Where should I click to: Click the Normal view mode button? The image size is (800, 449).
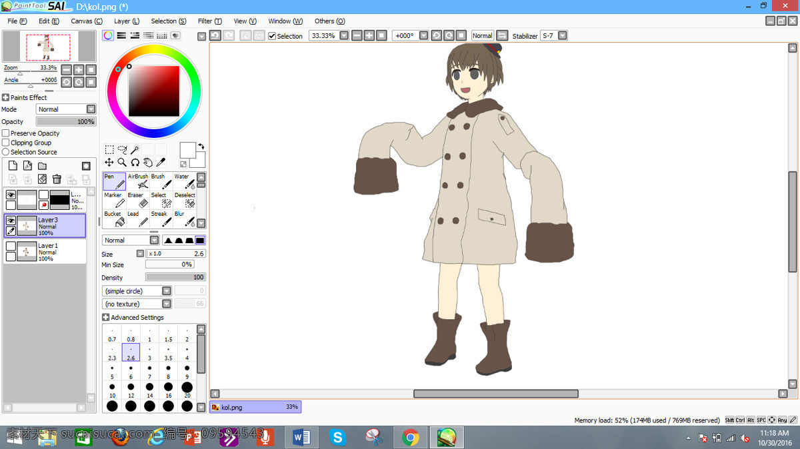click(x=482, y=35)
